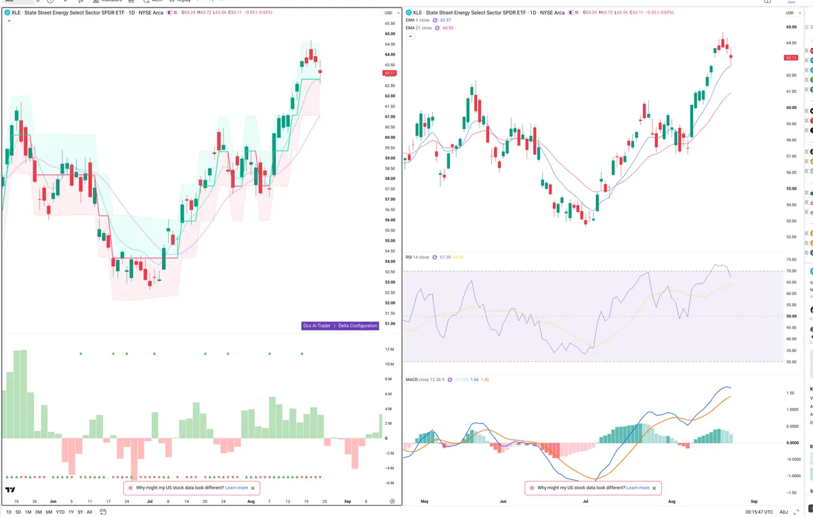813x517 pixels.
Task: Click flag icon on left data notice
Action: (130, 487)
